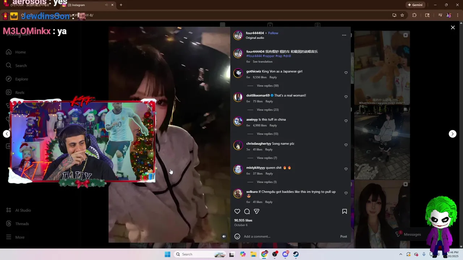Expand View replies (13)
Image resolution: width=463 pixels, height=260 pixels.
coord(268,134)
